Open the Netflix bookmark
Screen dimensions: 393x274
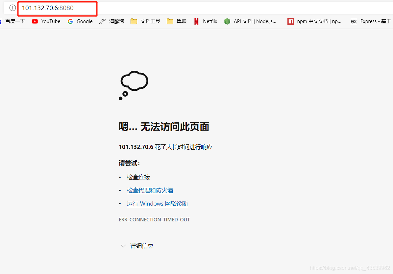pyautogui.click(x=206, y=21)
